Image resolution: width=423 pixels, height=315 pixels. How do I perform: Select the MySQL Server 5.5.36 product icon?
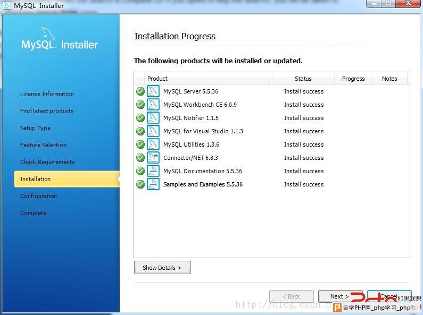click(x=153, y=91)
